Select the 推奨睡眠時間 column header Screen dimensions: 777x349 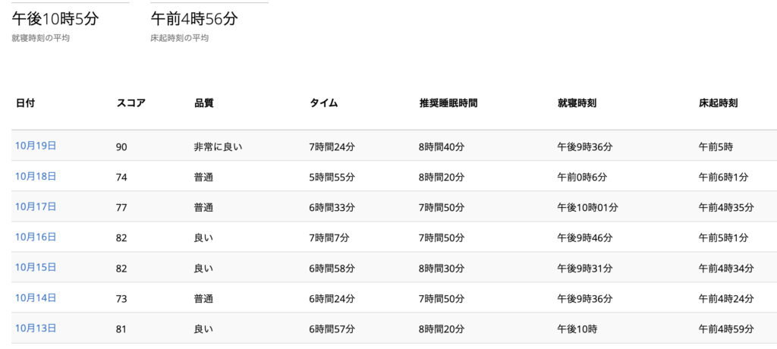pyautogui.click(x=448, y=103)
